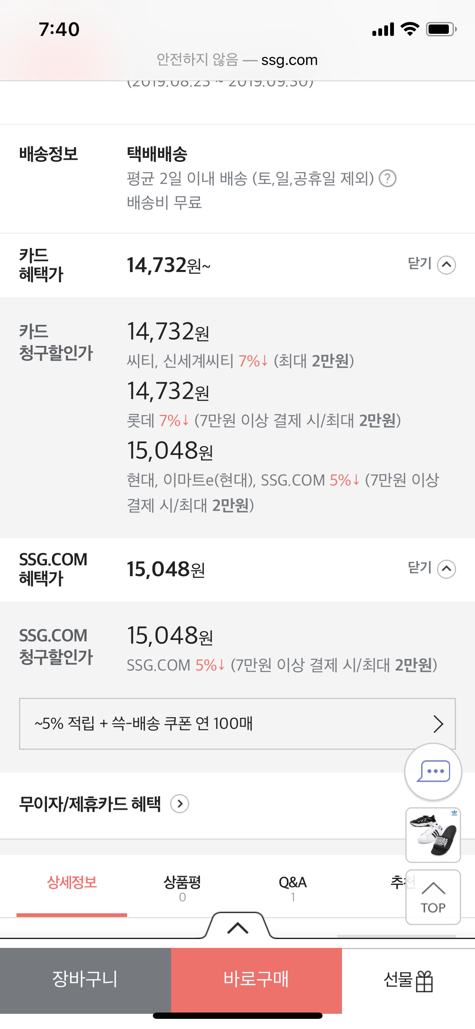Tap the 닫기 label beside 카드 혜택가

(x=419, y=264)
